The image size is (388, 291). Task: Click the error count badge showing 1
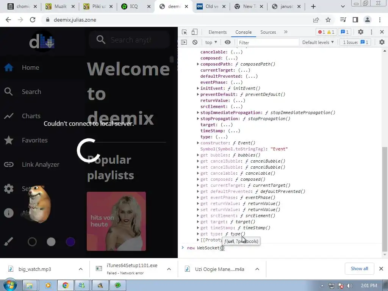[321, 32]
